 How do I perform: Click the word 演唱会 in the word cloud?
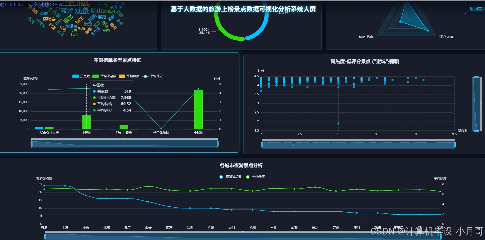(x=49, y=19)
